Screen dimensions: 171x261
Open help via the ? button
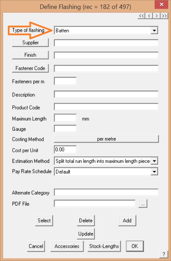pos(164,254)
